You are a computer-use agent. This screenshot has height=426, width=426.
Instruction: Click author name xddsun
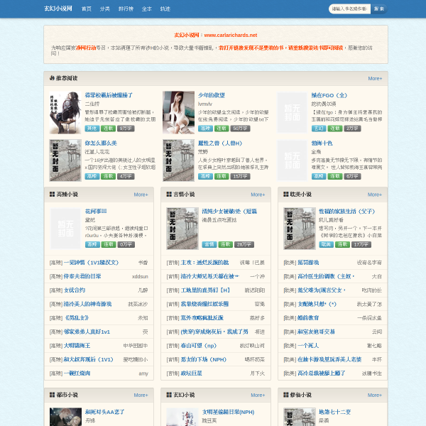[x=140, y=277]
